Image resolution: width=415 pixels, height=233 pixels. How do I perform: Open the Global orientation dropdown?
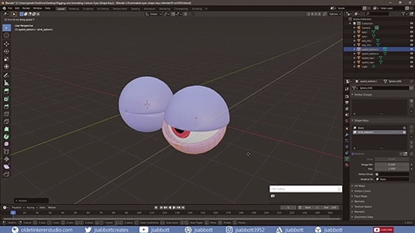[153, 14]
